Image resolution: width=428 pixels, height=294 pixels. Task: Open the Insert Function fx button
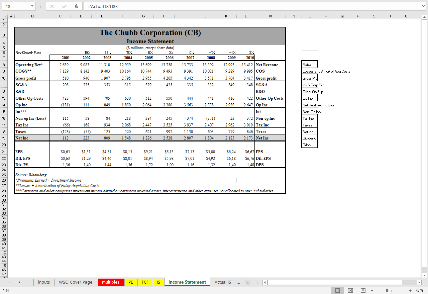pos(76,6)
